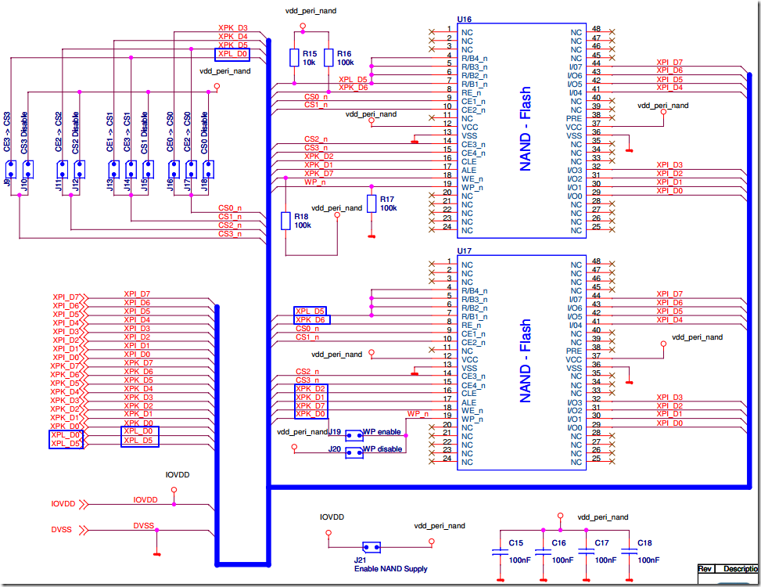The height and width of the screenshot is (587, 761).
Task: Click the 'WP enable' label
Action: click(x=382, y=431)
